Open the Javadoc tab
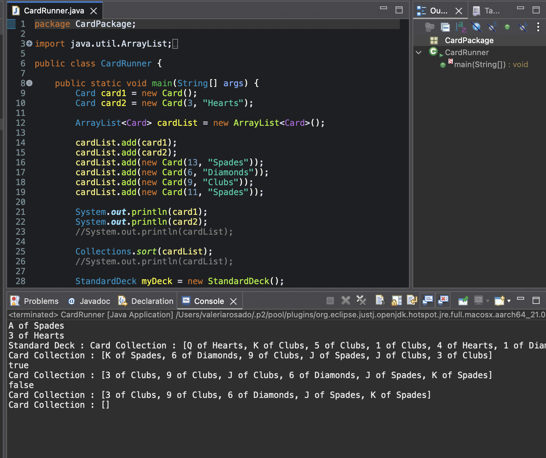This screenshot has width=546, height=458. coord(89,301)
